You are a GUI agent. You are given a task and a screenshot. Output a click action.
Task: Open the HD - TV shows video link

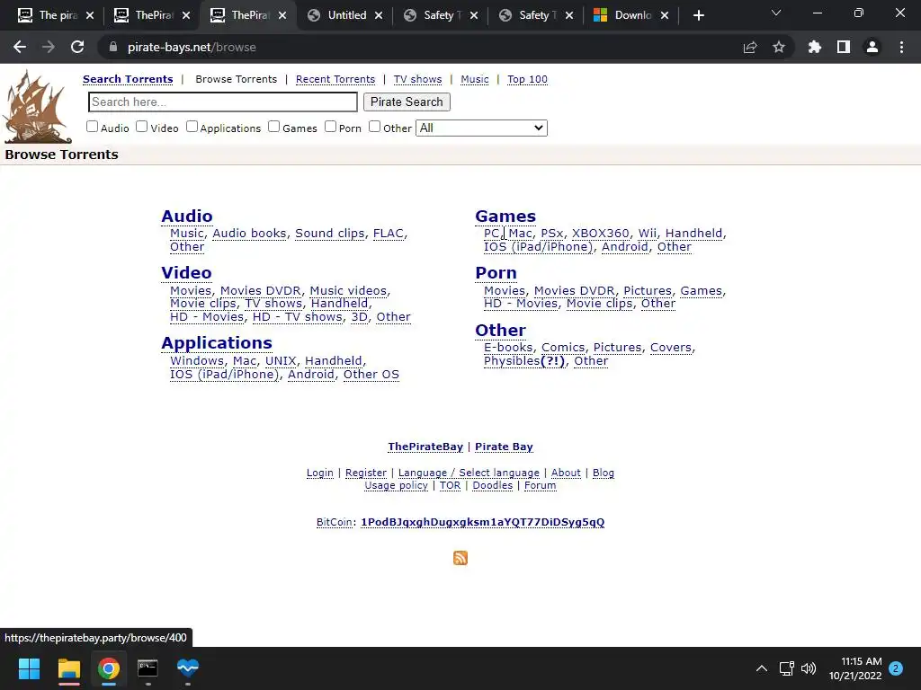(x=297, y=317)
